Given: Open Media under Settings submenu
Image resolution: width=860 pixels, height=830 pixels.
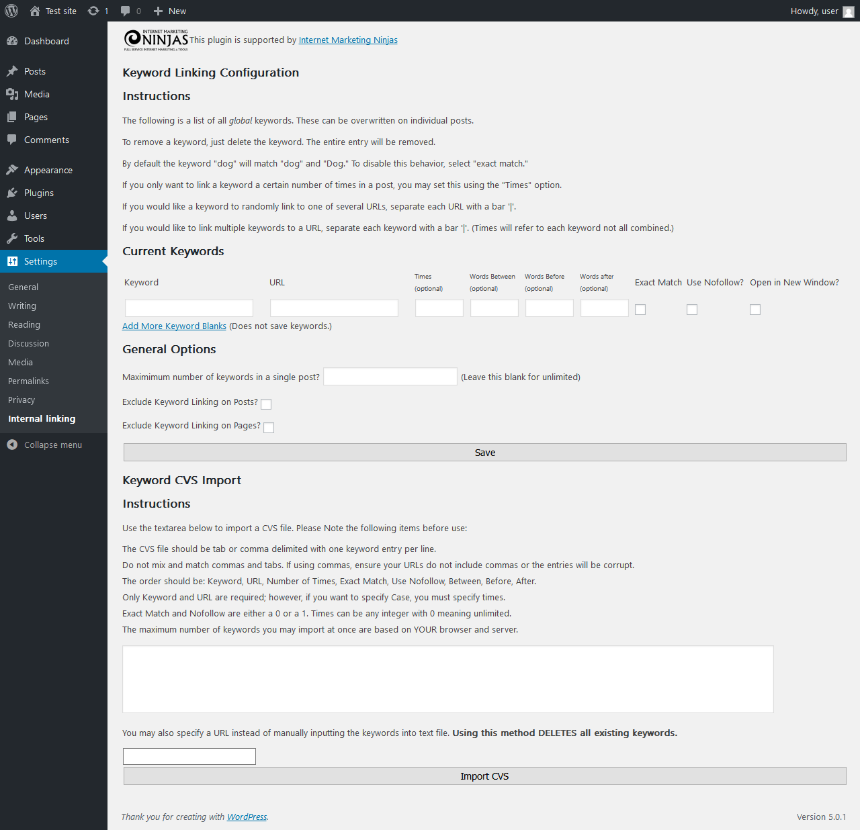Looking at the screenshot, I should coord(21,362).
